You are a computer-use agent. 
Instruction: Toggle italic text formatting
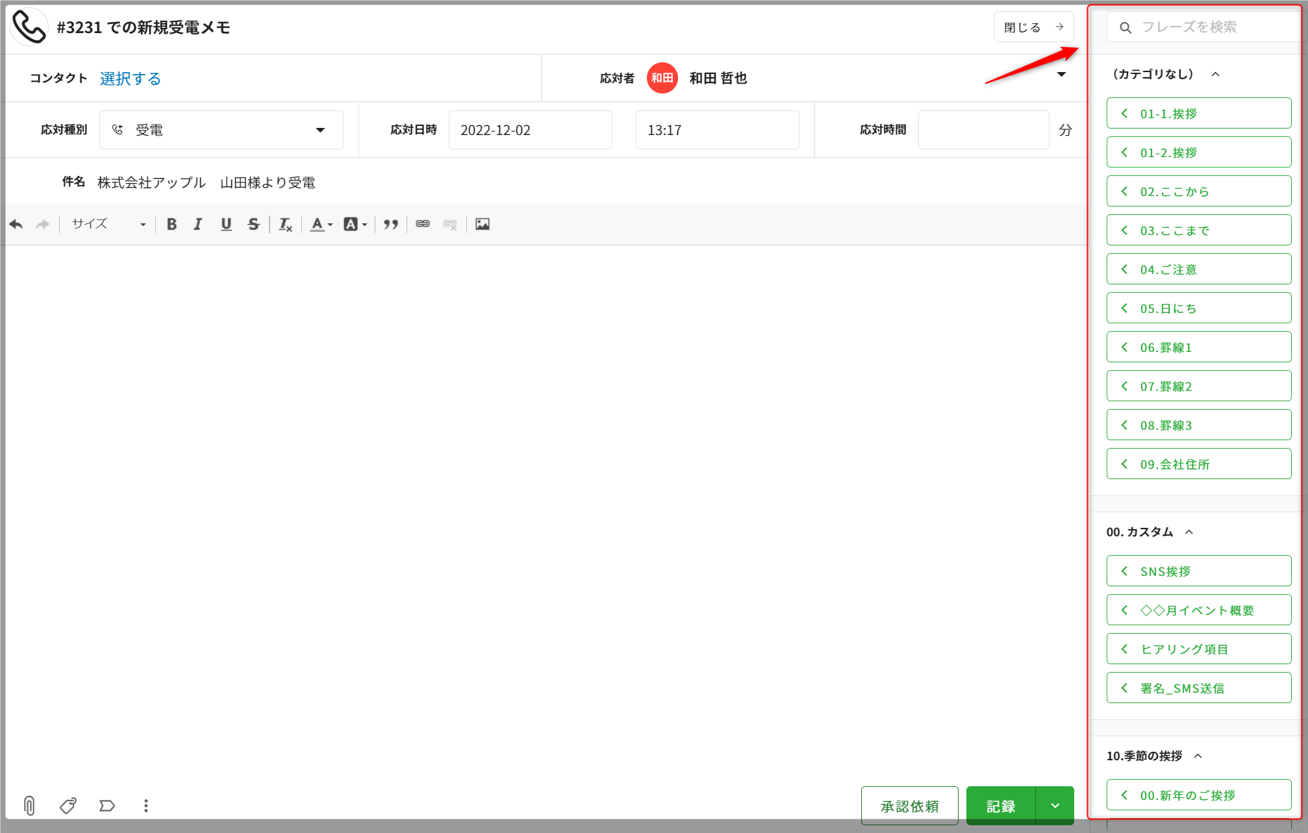[x=198, y=224]
